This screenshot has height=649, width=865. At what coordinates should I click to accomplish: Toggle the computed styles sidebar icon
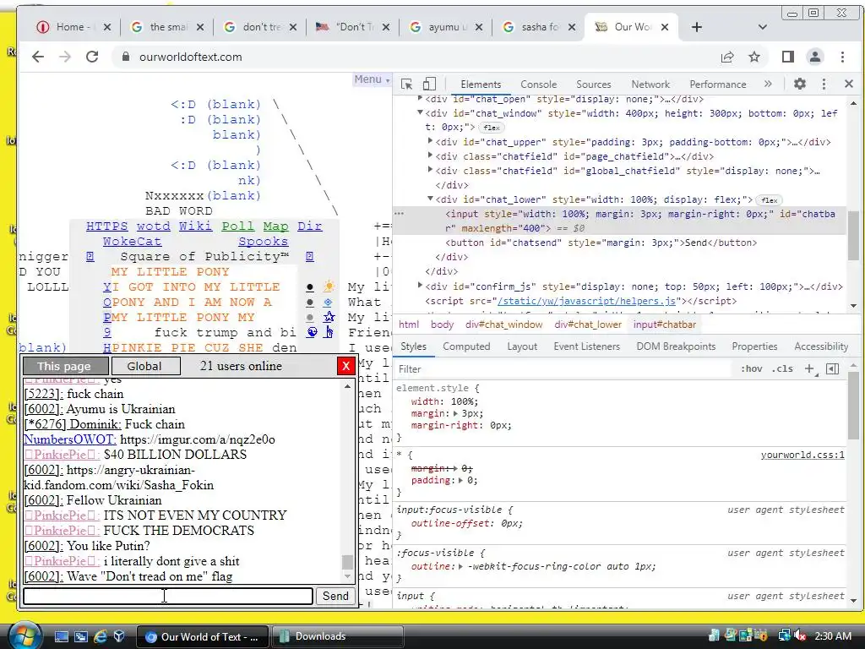(x=832, y=368)
